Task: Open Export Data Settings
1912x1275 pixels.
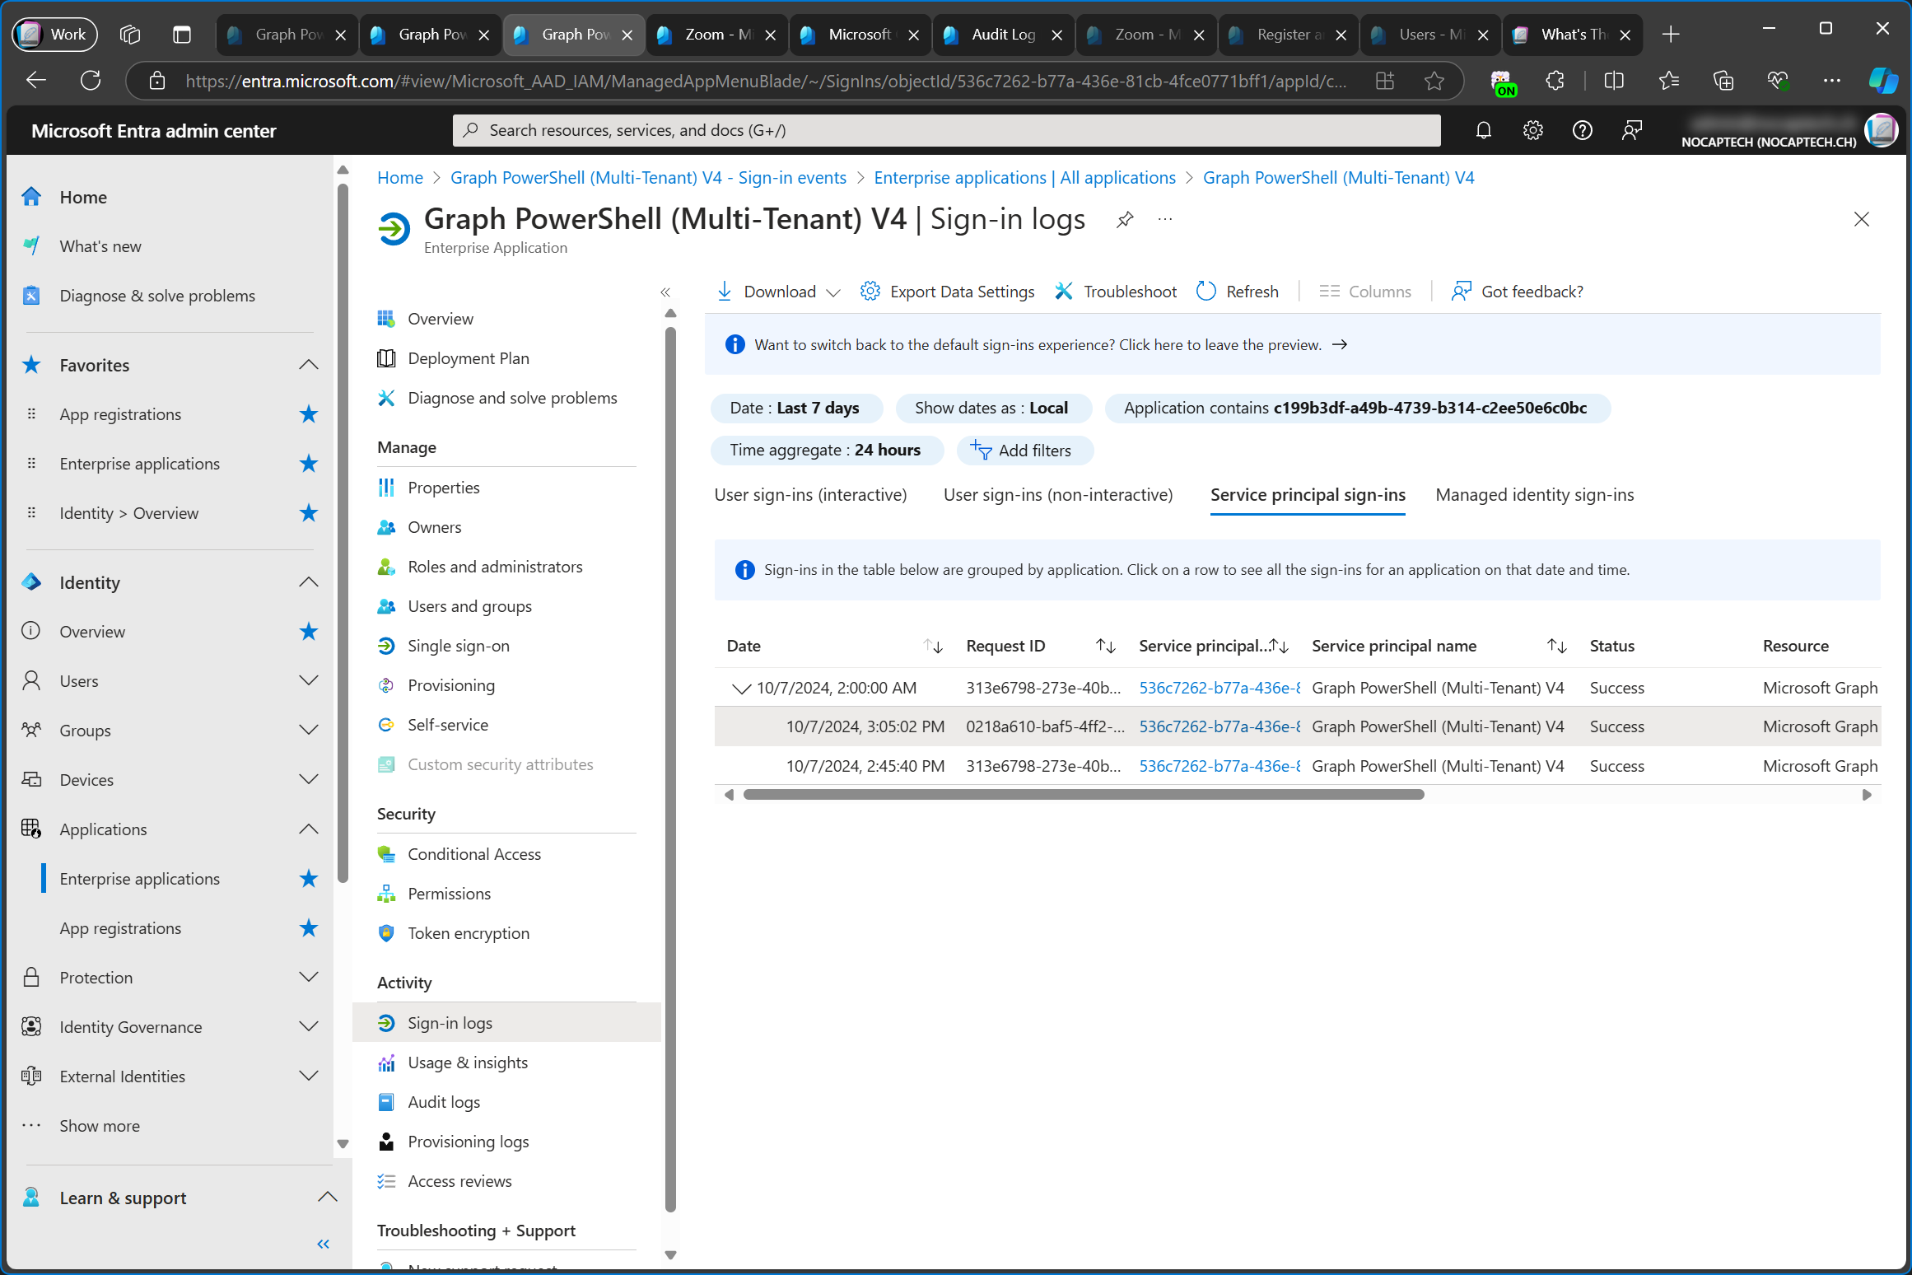Action: point(947,292)
